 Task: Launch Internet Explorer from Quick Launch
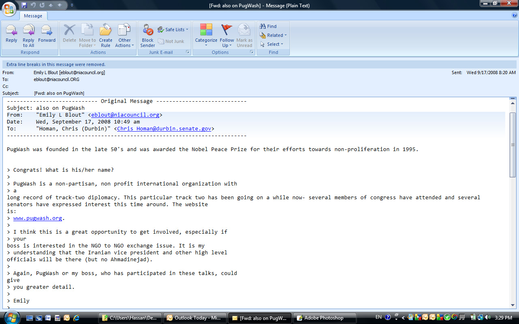click(76, 318)
